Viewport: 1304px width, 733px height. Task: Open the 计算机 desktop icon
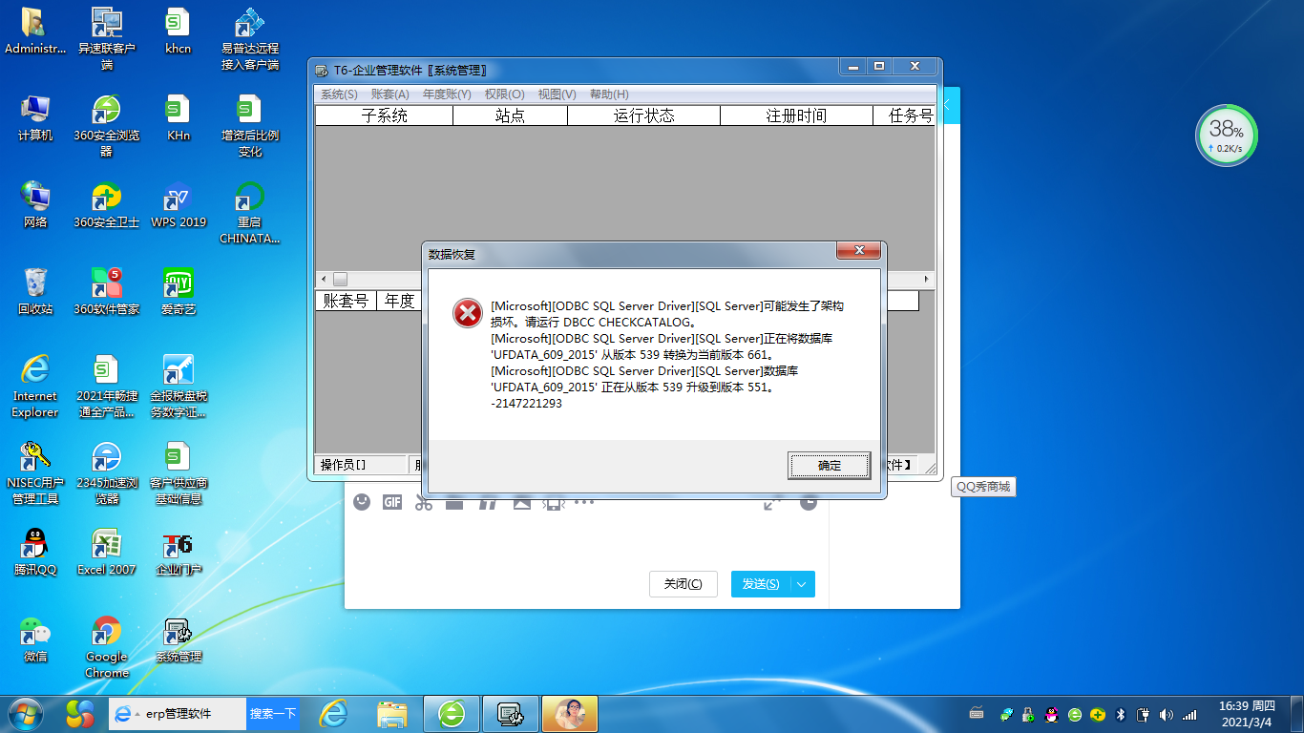coord(35,118)
